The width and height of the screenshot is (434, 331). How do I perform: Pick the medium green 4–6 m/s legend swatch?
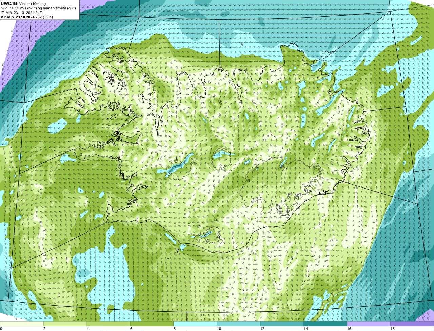tap(108, 324)
